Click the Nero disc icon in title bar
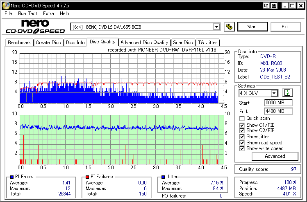The height and width of the screenshot is (202, 307). coord(5,5)
